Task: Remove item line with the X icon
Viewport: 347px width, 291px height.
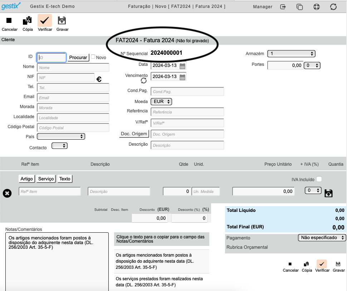Action: 7,193
